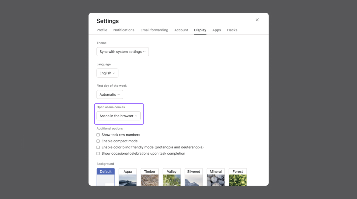The width and height of the screenshot is (357, 199).
Task: Open the Language selector
Action: point(107,73)
